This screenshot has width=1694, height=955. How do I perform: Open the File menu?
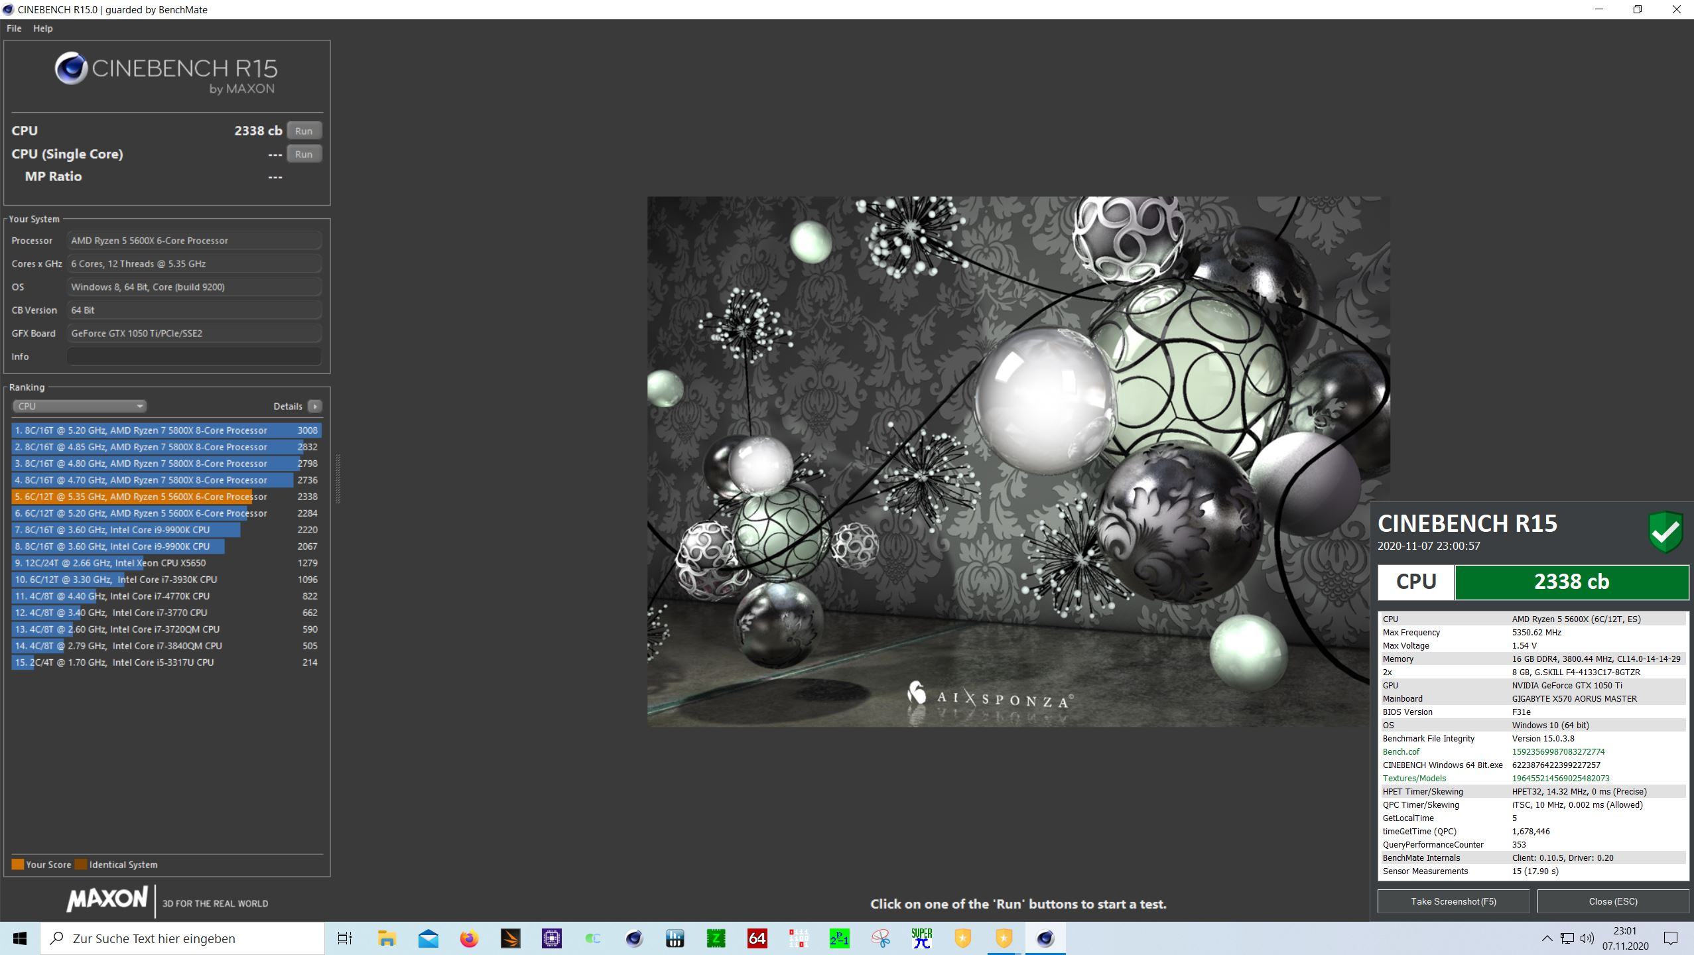(14, 29)
